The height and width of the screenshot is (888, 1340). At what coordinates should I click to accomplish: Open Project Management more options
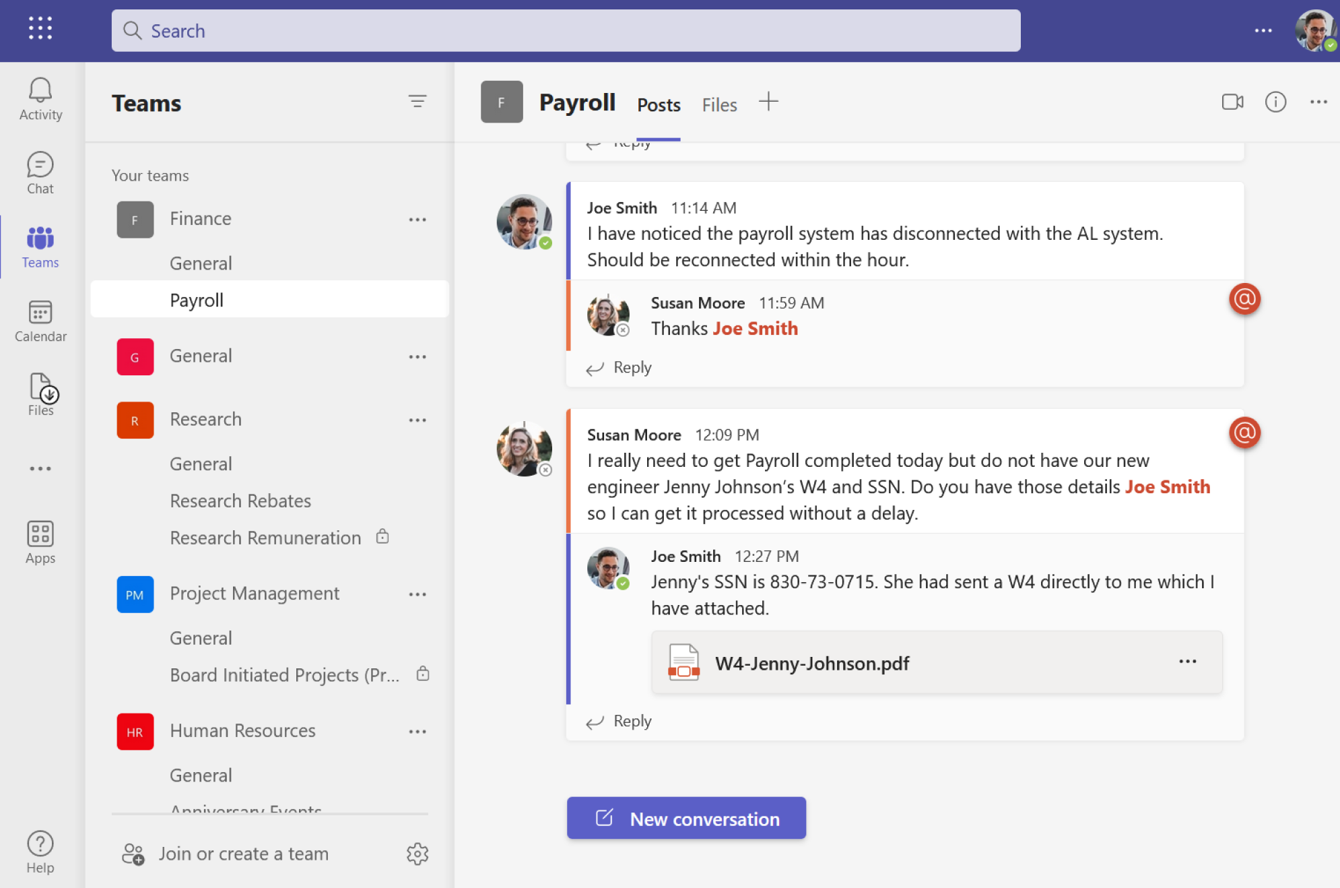417,594
